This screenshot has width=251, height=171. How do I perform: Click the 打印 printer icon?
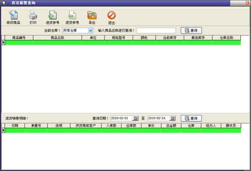click(x=33, y=15)
